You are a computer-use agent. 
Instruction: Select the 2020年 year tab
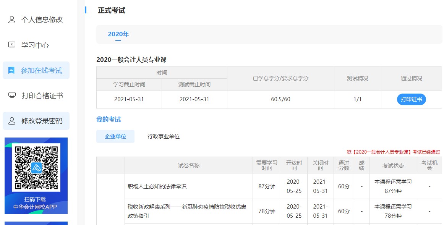tap(118, 34)
